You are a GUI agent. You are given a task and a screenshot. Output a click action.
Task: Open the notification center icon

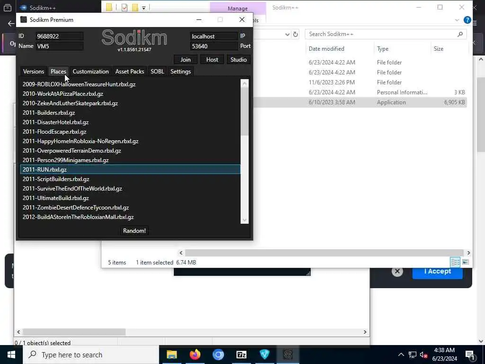pyautogui.click(x=470, y=355)
